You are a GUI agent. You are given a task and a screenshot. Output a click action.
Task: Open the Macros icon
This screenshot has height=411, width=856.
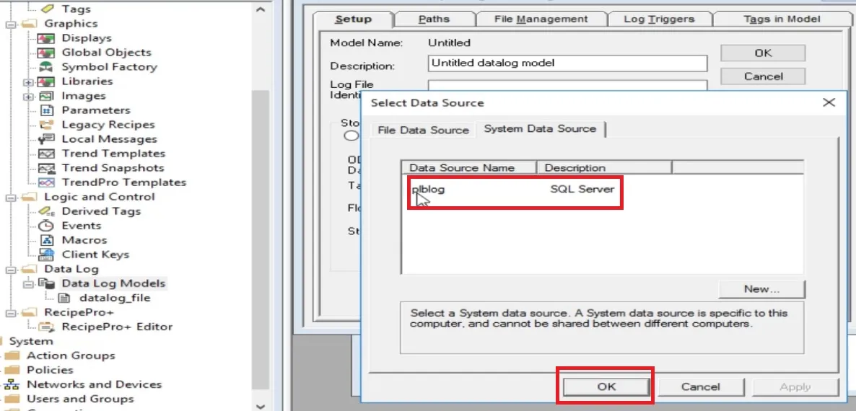[47, 240]
